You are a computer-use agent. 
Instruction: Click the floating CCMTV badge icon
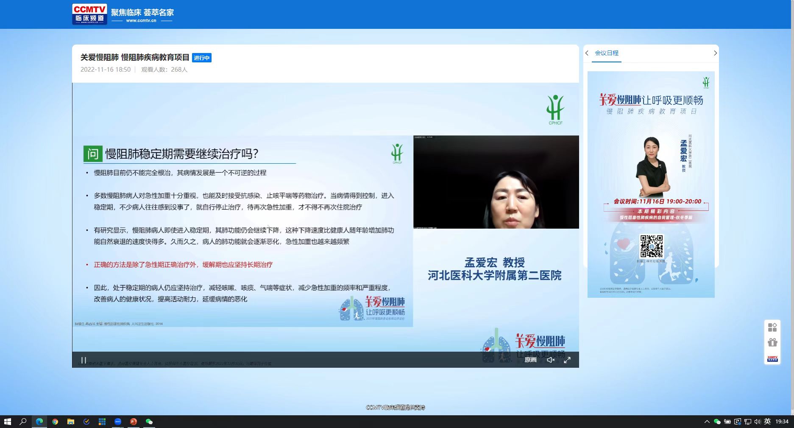coord(772,358)
